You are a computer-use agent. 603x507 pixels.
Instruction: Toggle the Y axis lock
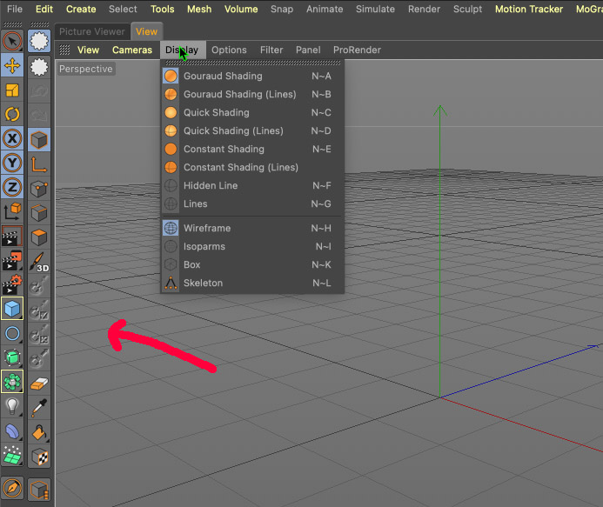(x=12, y=163)
